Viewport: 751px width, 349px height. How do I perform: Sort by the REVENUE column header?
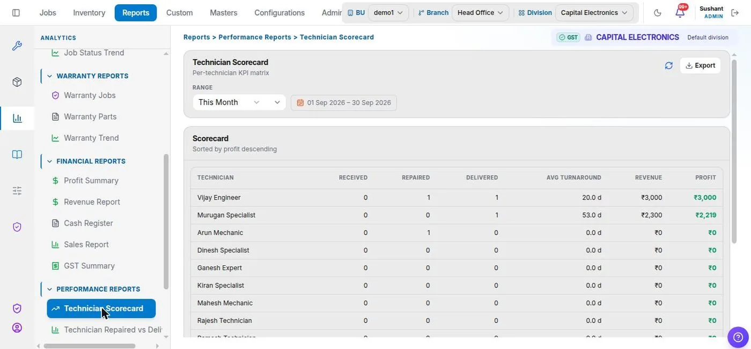tap(649, 177)
